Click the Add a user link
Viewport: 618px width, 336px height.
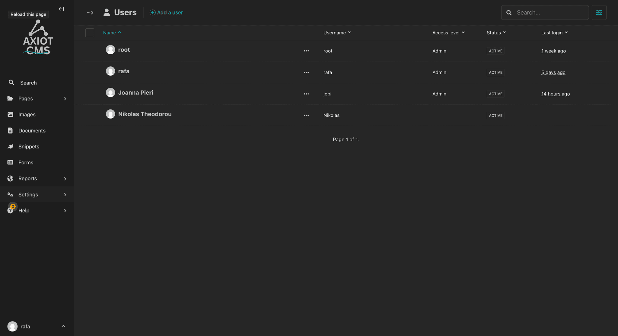point(166,12)
